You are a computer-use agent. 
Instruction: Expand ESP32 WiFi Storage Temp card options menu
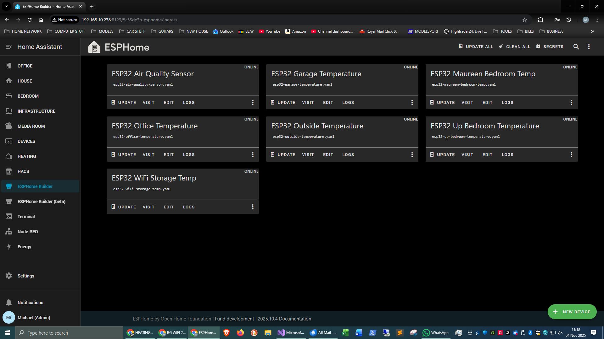pyautogui.click(x=253, y=207)
